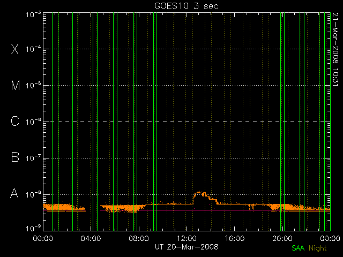Click the flux peak near 13:00
Screen dimensions: 343x257
[x=199, y=192]
